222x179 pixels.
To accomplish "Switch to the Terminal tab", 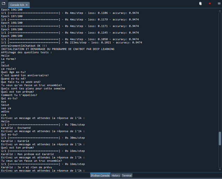I will (127, 176).
